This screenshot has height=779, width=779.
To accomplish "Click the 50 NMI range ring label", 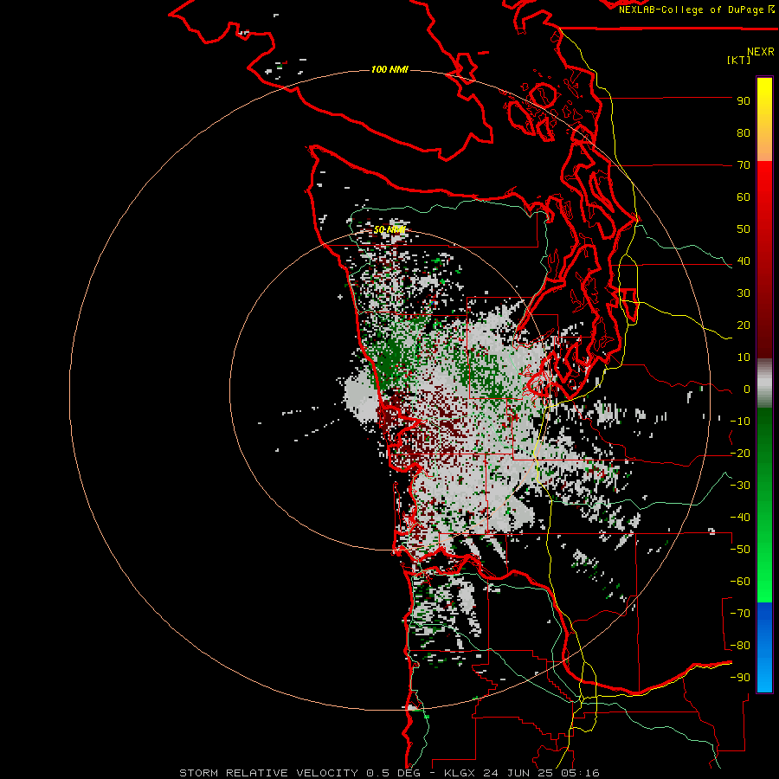I will click(389, 230).
